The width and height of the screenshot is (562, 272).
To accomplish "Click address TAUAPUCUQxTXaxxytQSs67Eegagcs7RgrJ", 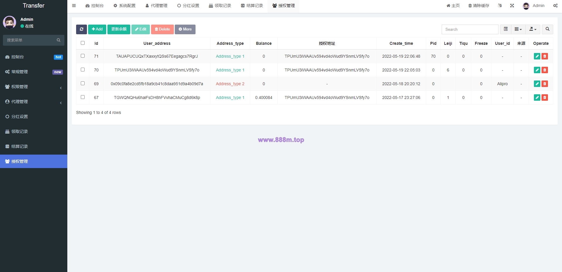I will pyautogui.click(x=157, y=56).
